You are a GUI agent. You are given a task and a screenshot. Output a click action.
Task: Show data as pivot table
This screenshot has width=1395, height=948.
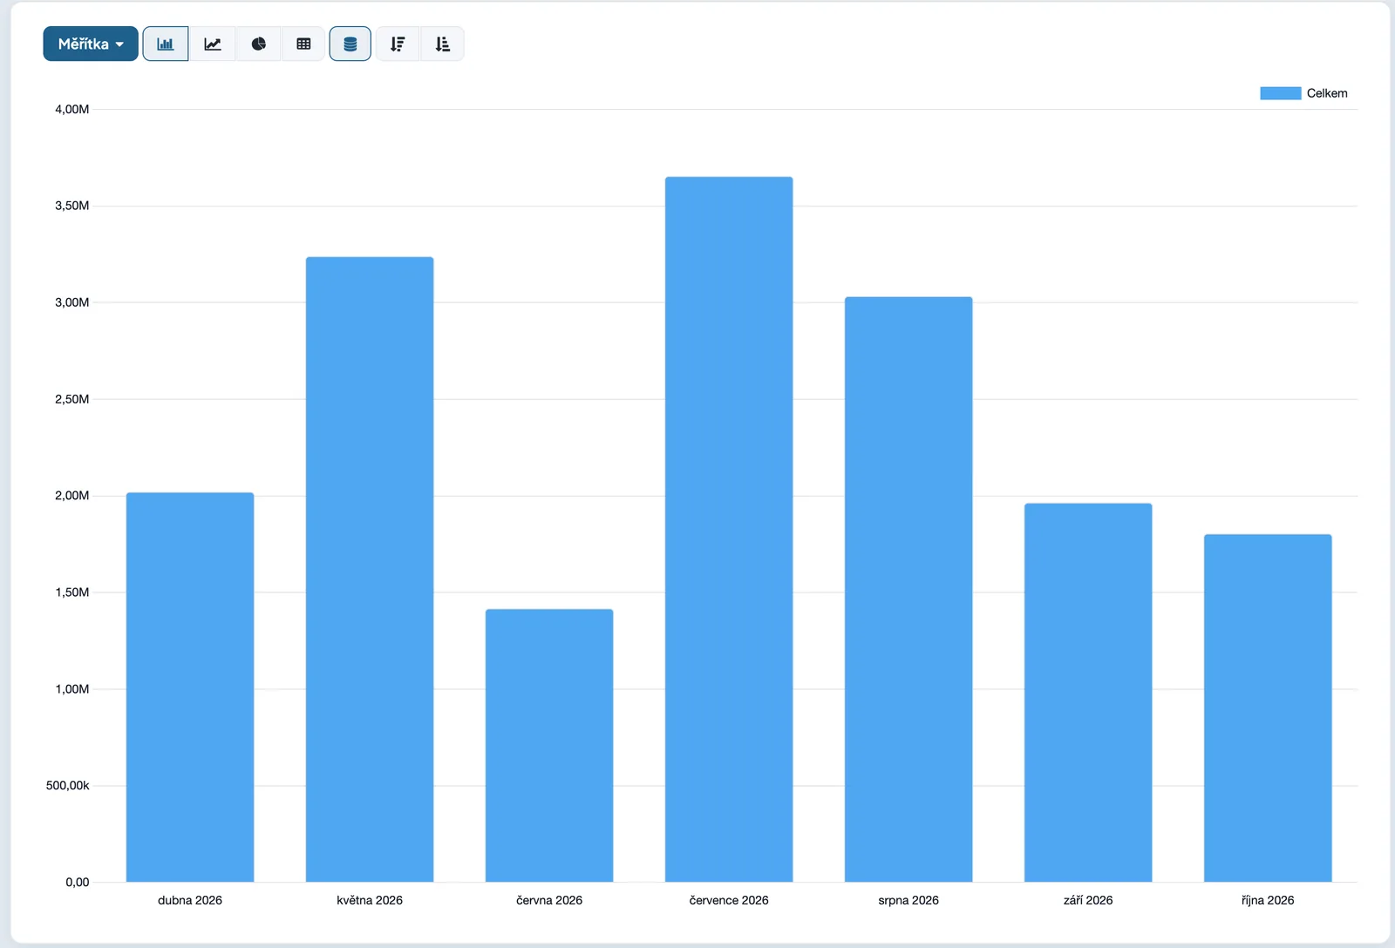click(303, 44)
